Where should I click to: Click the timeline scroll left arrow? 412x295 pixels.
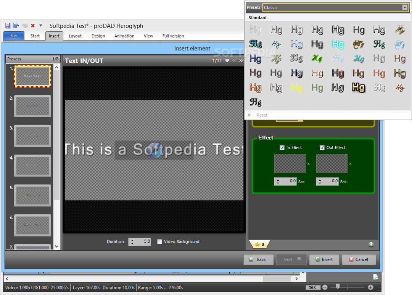tap(7, 279)
